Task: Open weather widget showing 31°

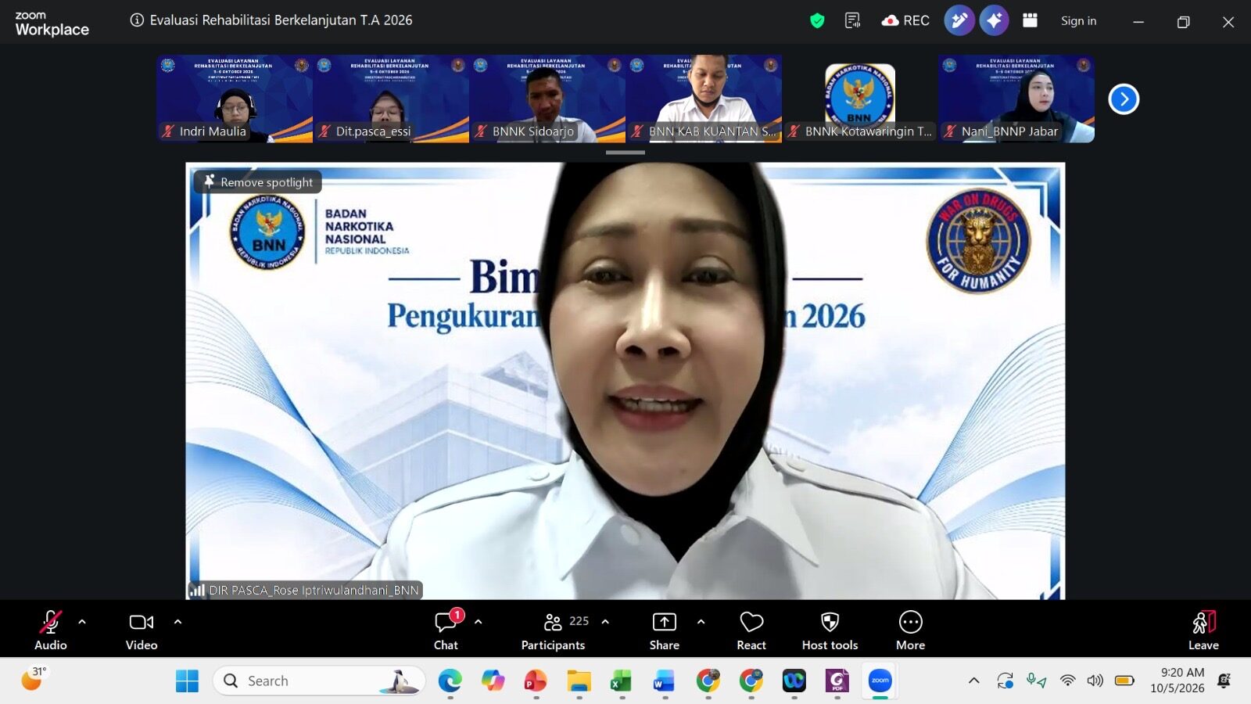Action: pyautogui.click(x=34, y=680)
